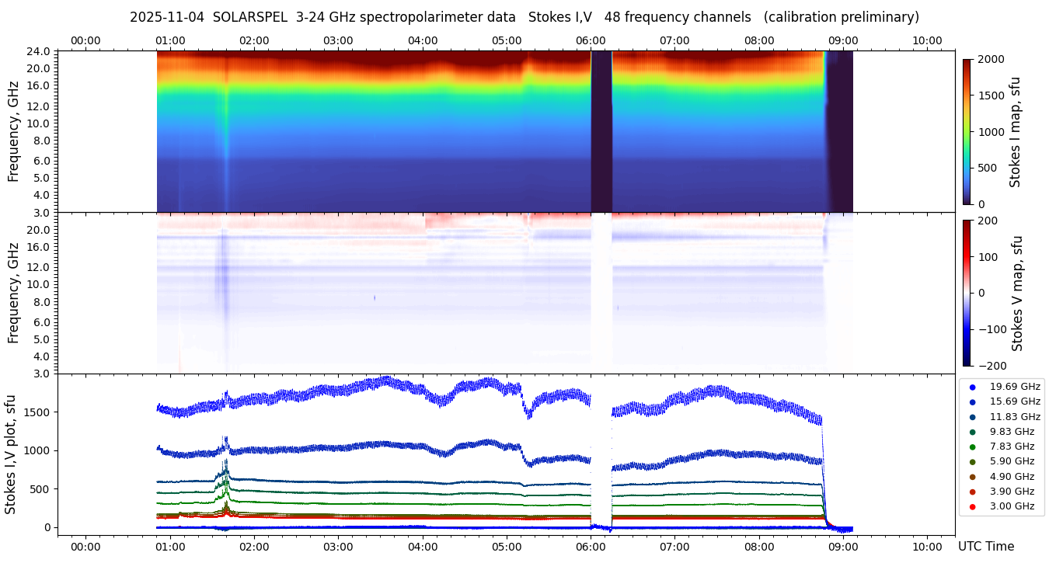Click the 9.83 GHz legend marker dot

[x=972, y=432]
